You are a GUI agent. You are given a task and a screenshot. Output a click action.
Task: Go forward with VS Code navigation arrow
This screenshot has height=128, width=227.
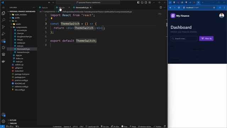(x=53, y=2)
